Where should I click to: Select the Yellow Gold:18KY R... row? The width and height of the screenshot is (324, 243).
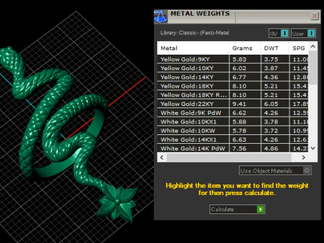(x=233, y=95)
